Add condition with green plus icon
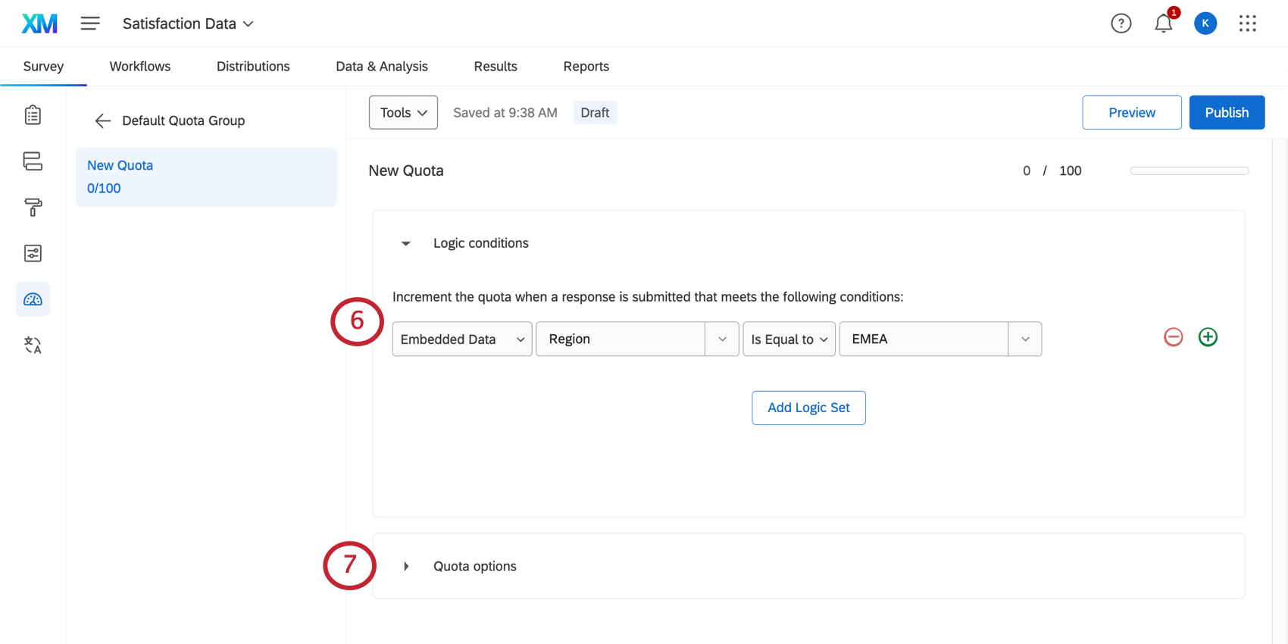Screen dimensions: 1288x644 click(1208, 337)
